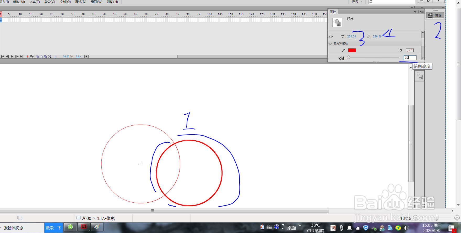Click the speaker volume tray icon

tap(406, 228)
